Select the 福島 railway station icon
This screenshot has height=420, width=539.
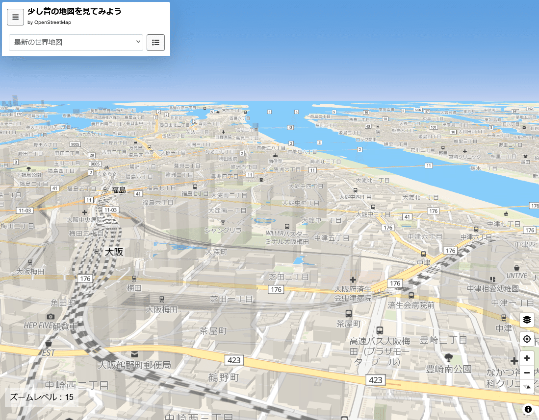coord(104,190)
